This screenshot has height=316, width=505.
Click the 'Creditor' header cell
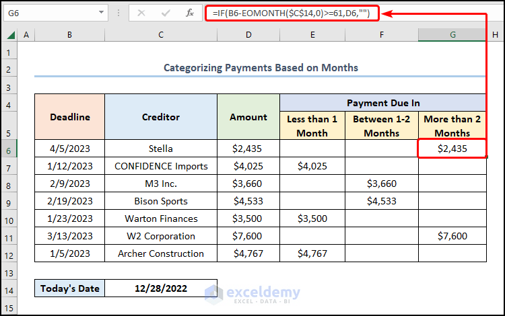pos(161,117)
